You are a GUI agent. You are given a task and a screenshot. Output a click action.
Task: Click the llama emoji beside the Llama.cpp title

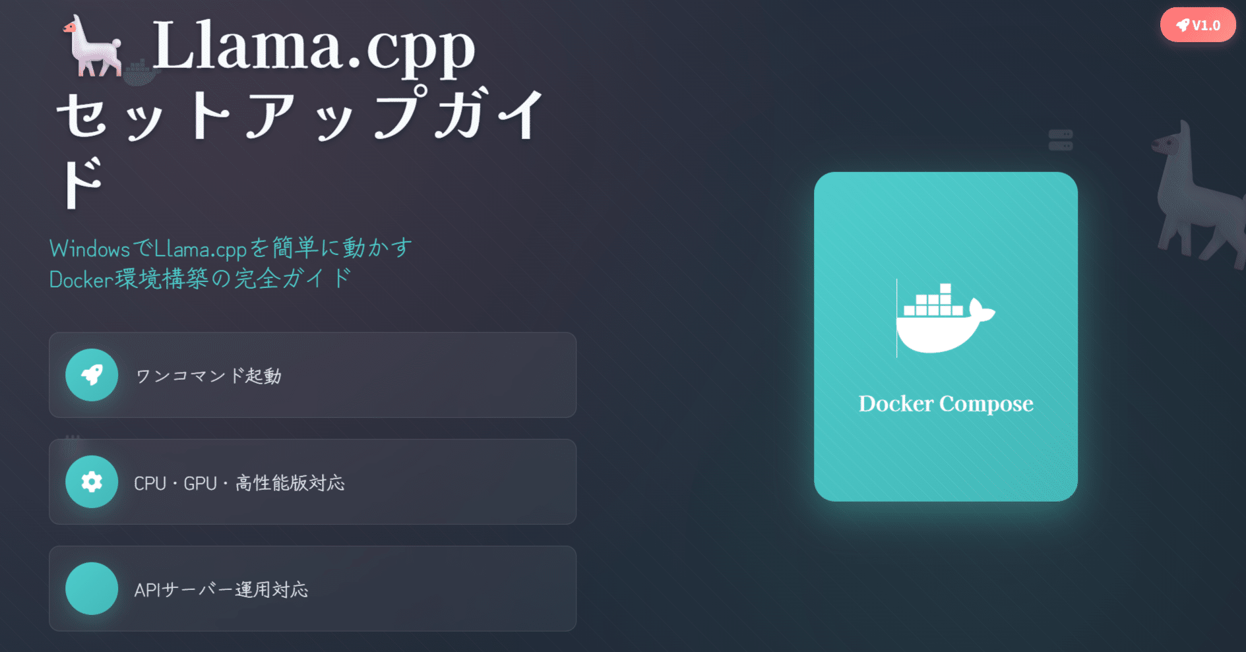[x=92, y=46]
